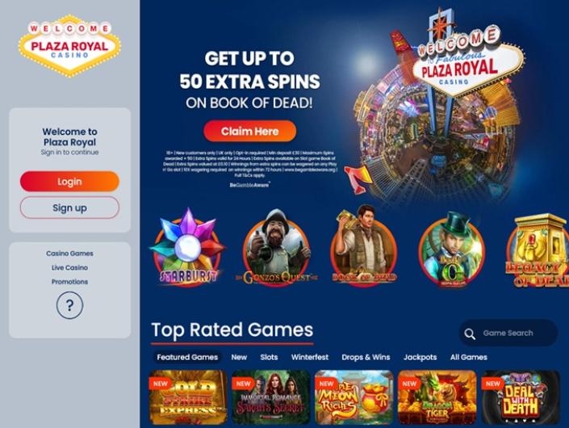This screenshot has height=428, width=569.
Task: Click the Plaza Royal Casino logo
Action: click(69, 45)
